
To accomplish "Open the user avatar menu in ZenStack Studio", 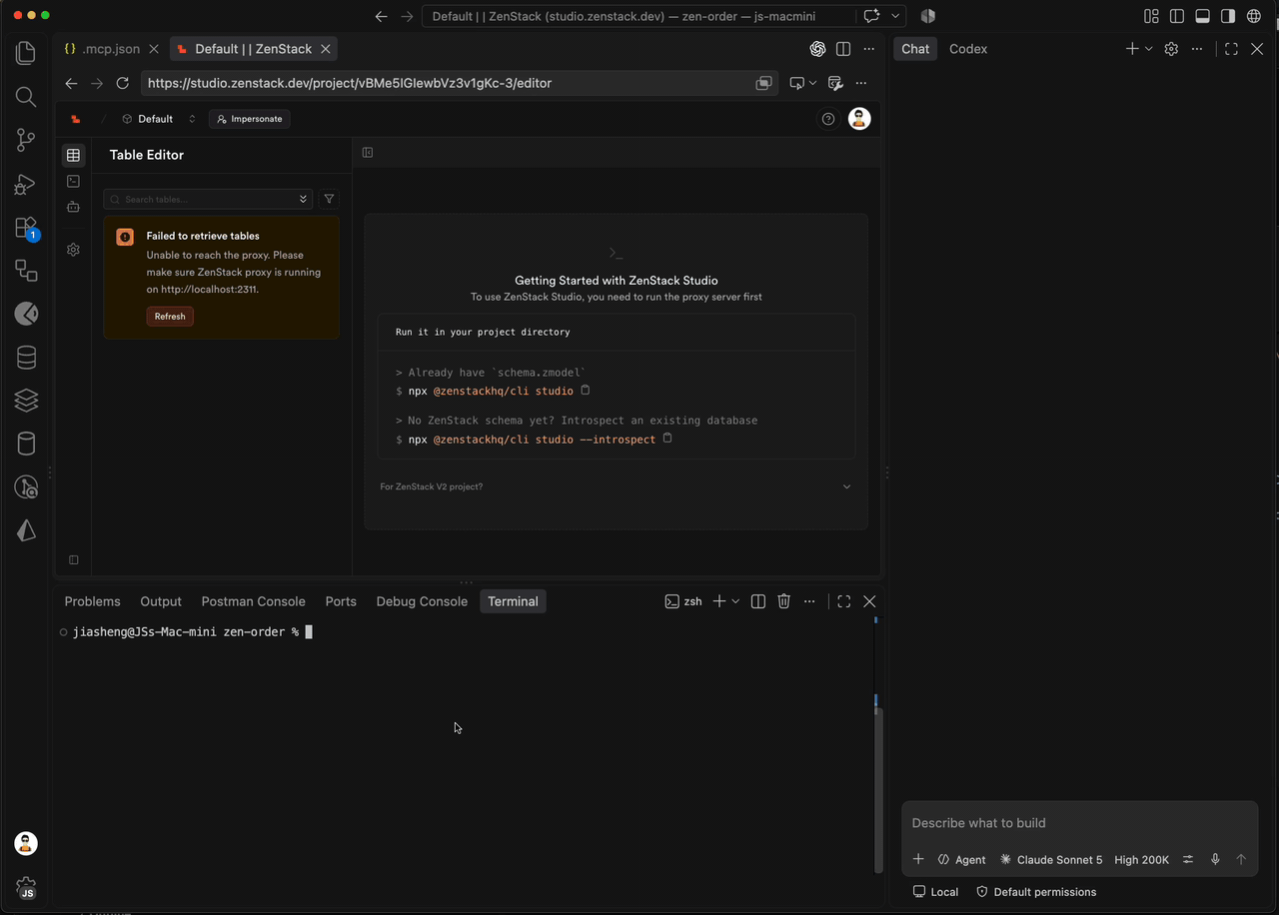I will (x=859, y=119).
